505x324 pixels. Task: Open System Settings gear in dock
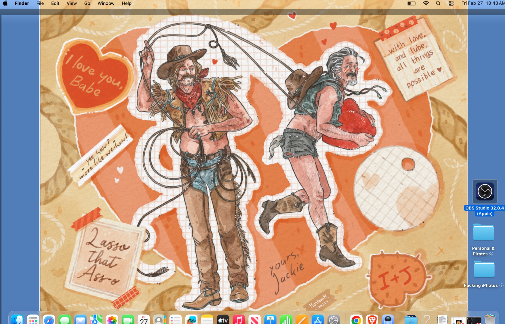click(x=333, y=320)
